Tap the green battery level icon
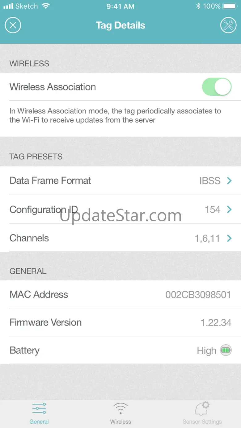Viewport: 241px width, 428px height. point(226,350)
